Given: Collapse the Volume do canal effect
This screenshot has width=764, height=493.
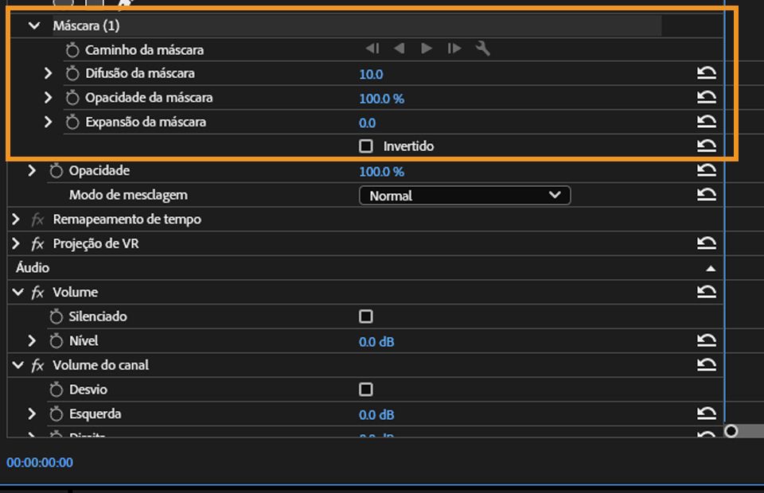Looking at the screenshot, I should [18, 365].
